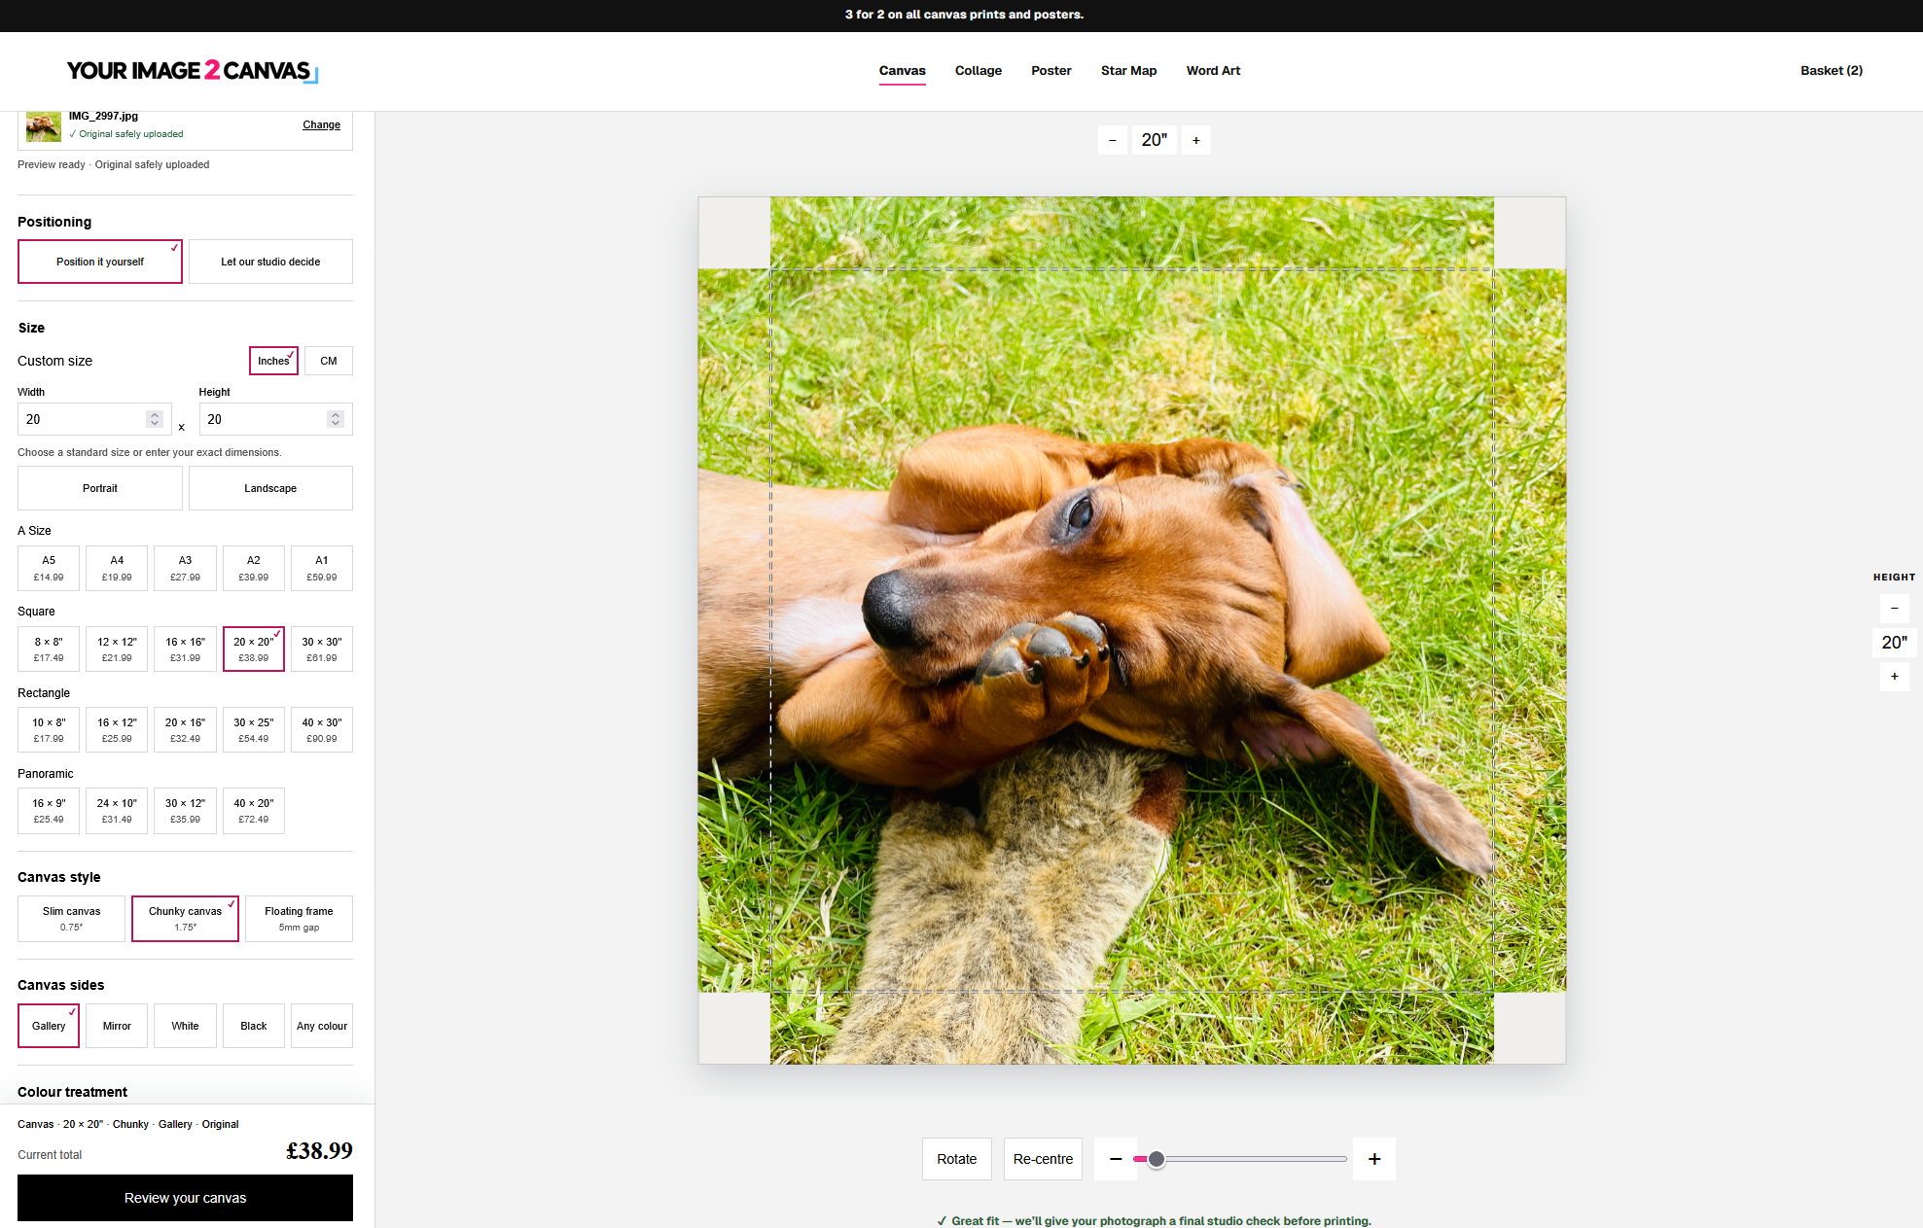Click the IMG_2997.jpg thumbnail image
The image size is (1923, 1228).
44,125
